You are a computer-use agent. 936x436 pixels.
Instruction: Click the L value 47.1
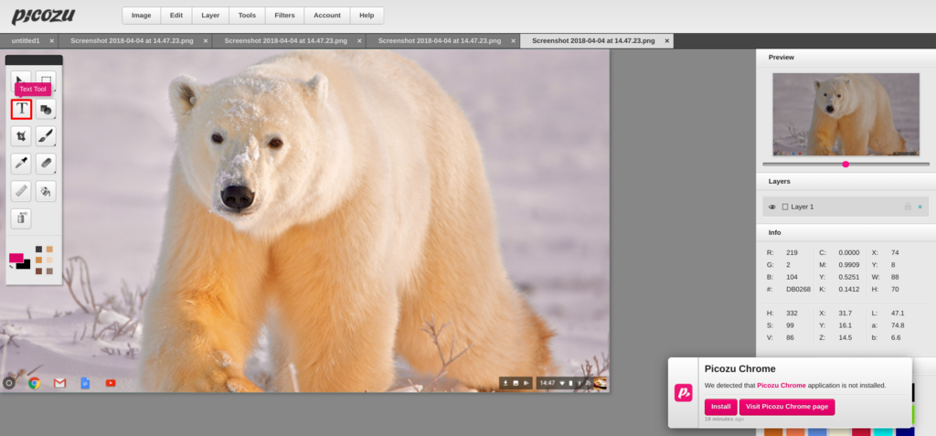[x=898, y=314]
